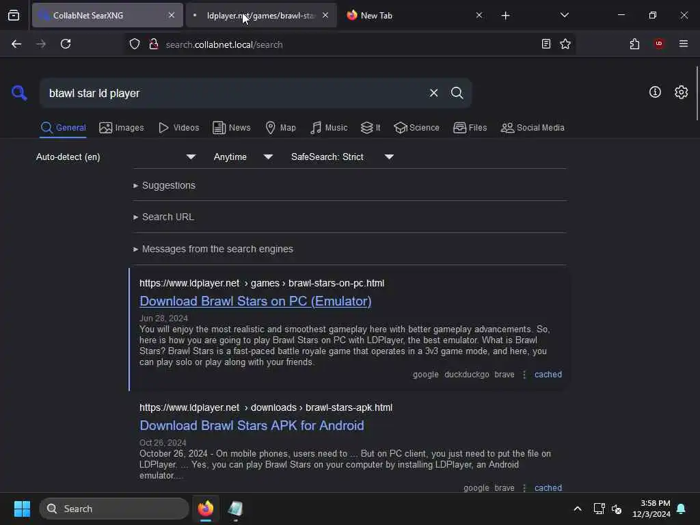The width and height of the screenshot is (700, 525).
Task: Open cached version of APK result
Action: [548, 488]
